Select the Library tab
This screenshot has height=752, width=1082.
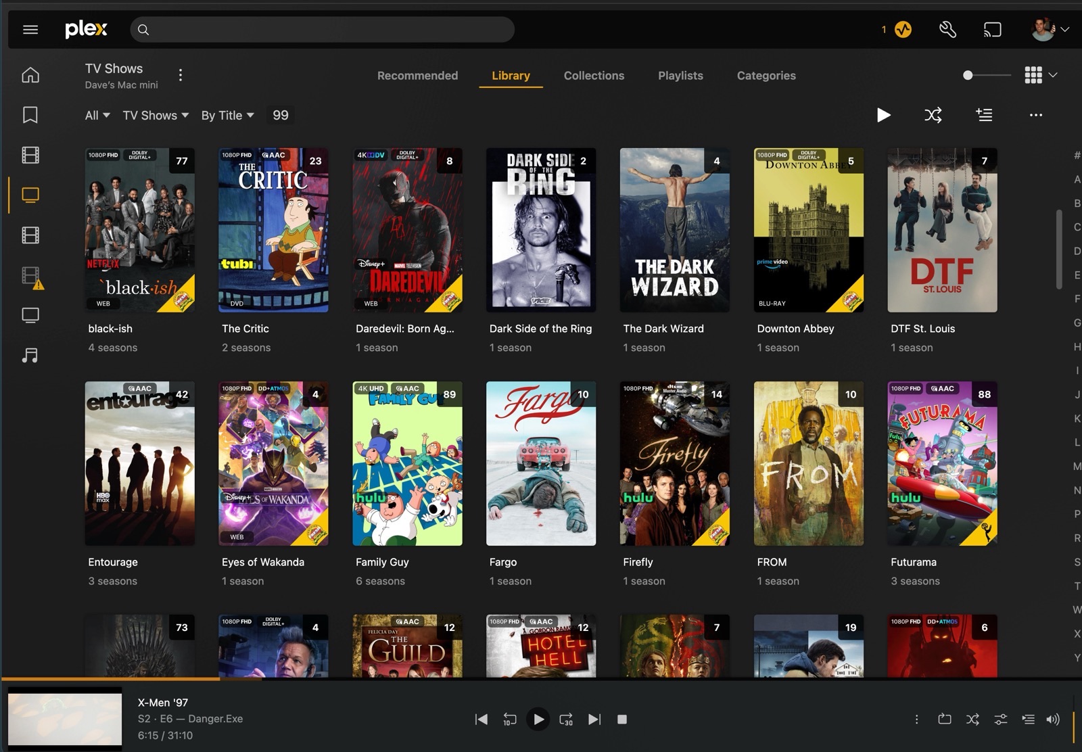(511, 76)
